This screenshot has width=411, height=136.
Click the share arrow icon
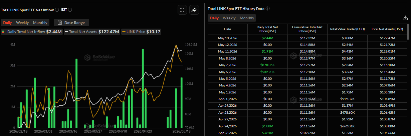click(x=194, y=10)
